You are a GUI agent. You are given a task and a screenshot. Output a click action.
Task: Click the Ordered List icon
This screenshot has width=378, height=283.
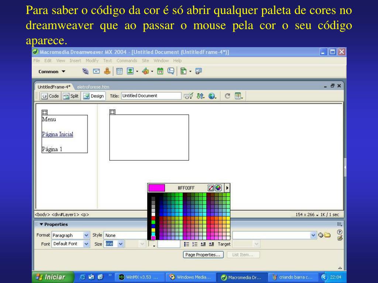click(x=195, y=244)
